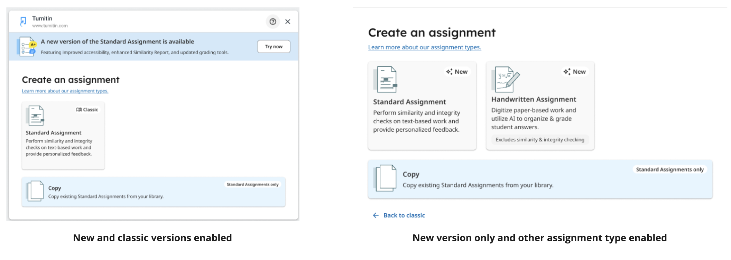Click the Copy pages icon on right page

(x=385, y=178)
